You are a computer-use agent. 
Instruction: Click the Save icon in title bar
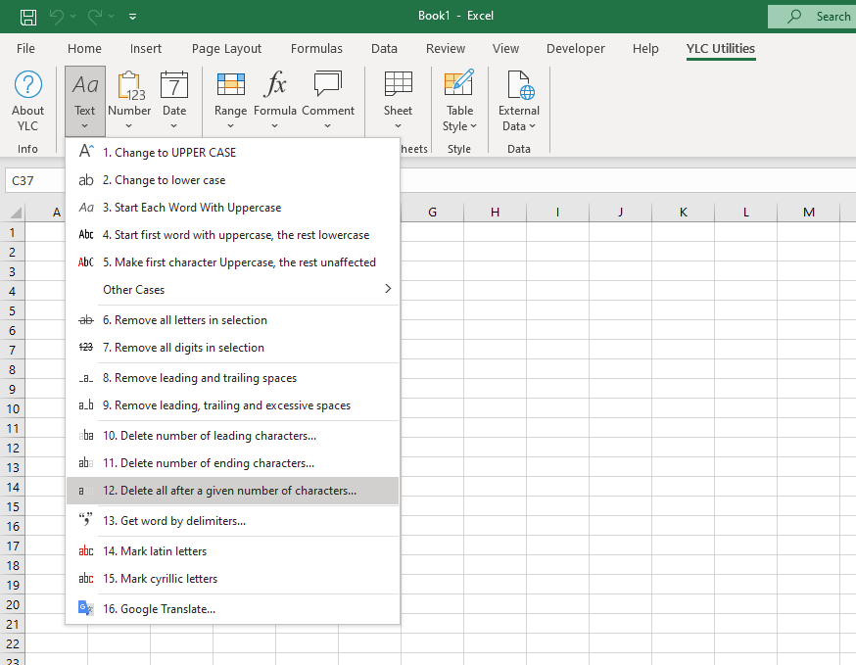pyautogui.click(x=28, y=16)
